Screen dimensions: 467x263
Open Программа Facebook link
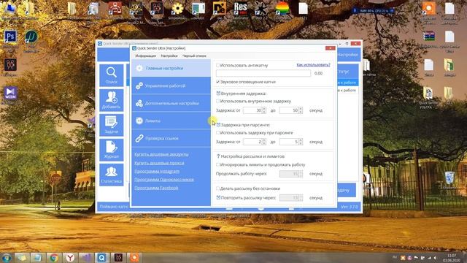tap(156, 188)
